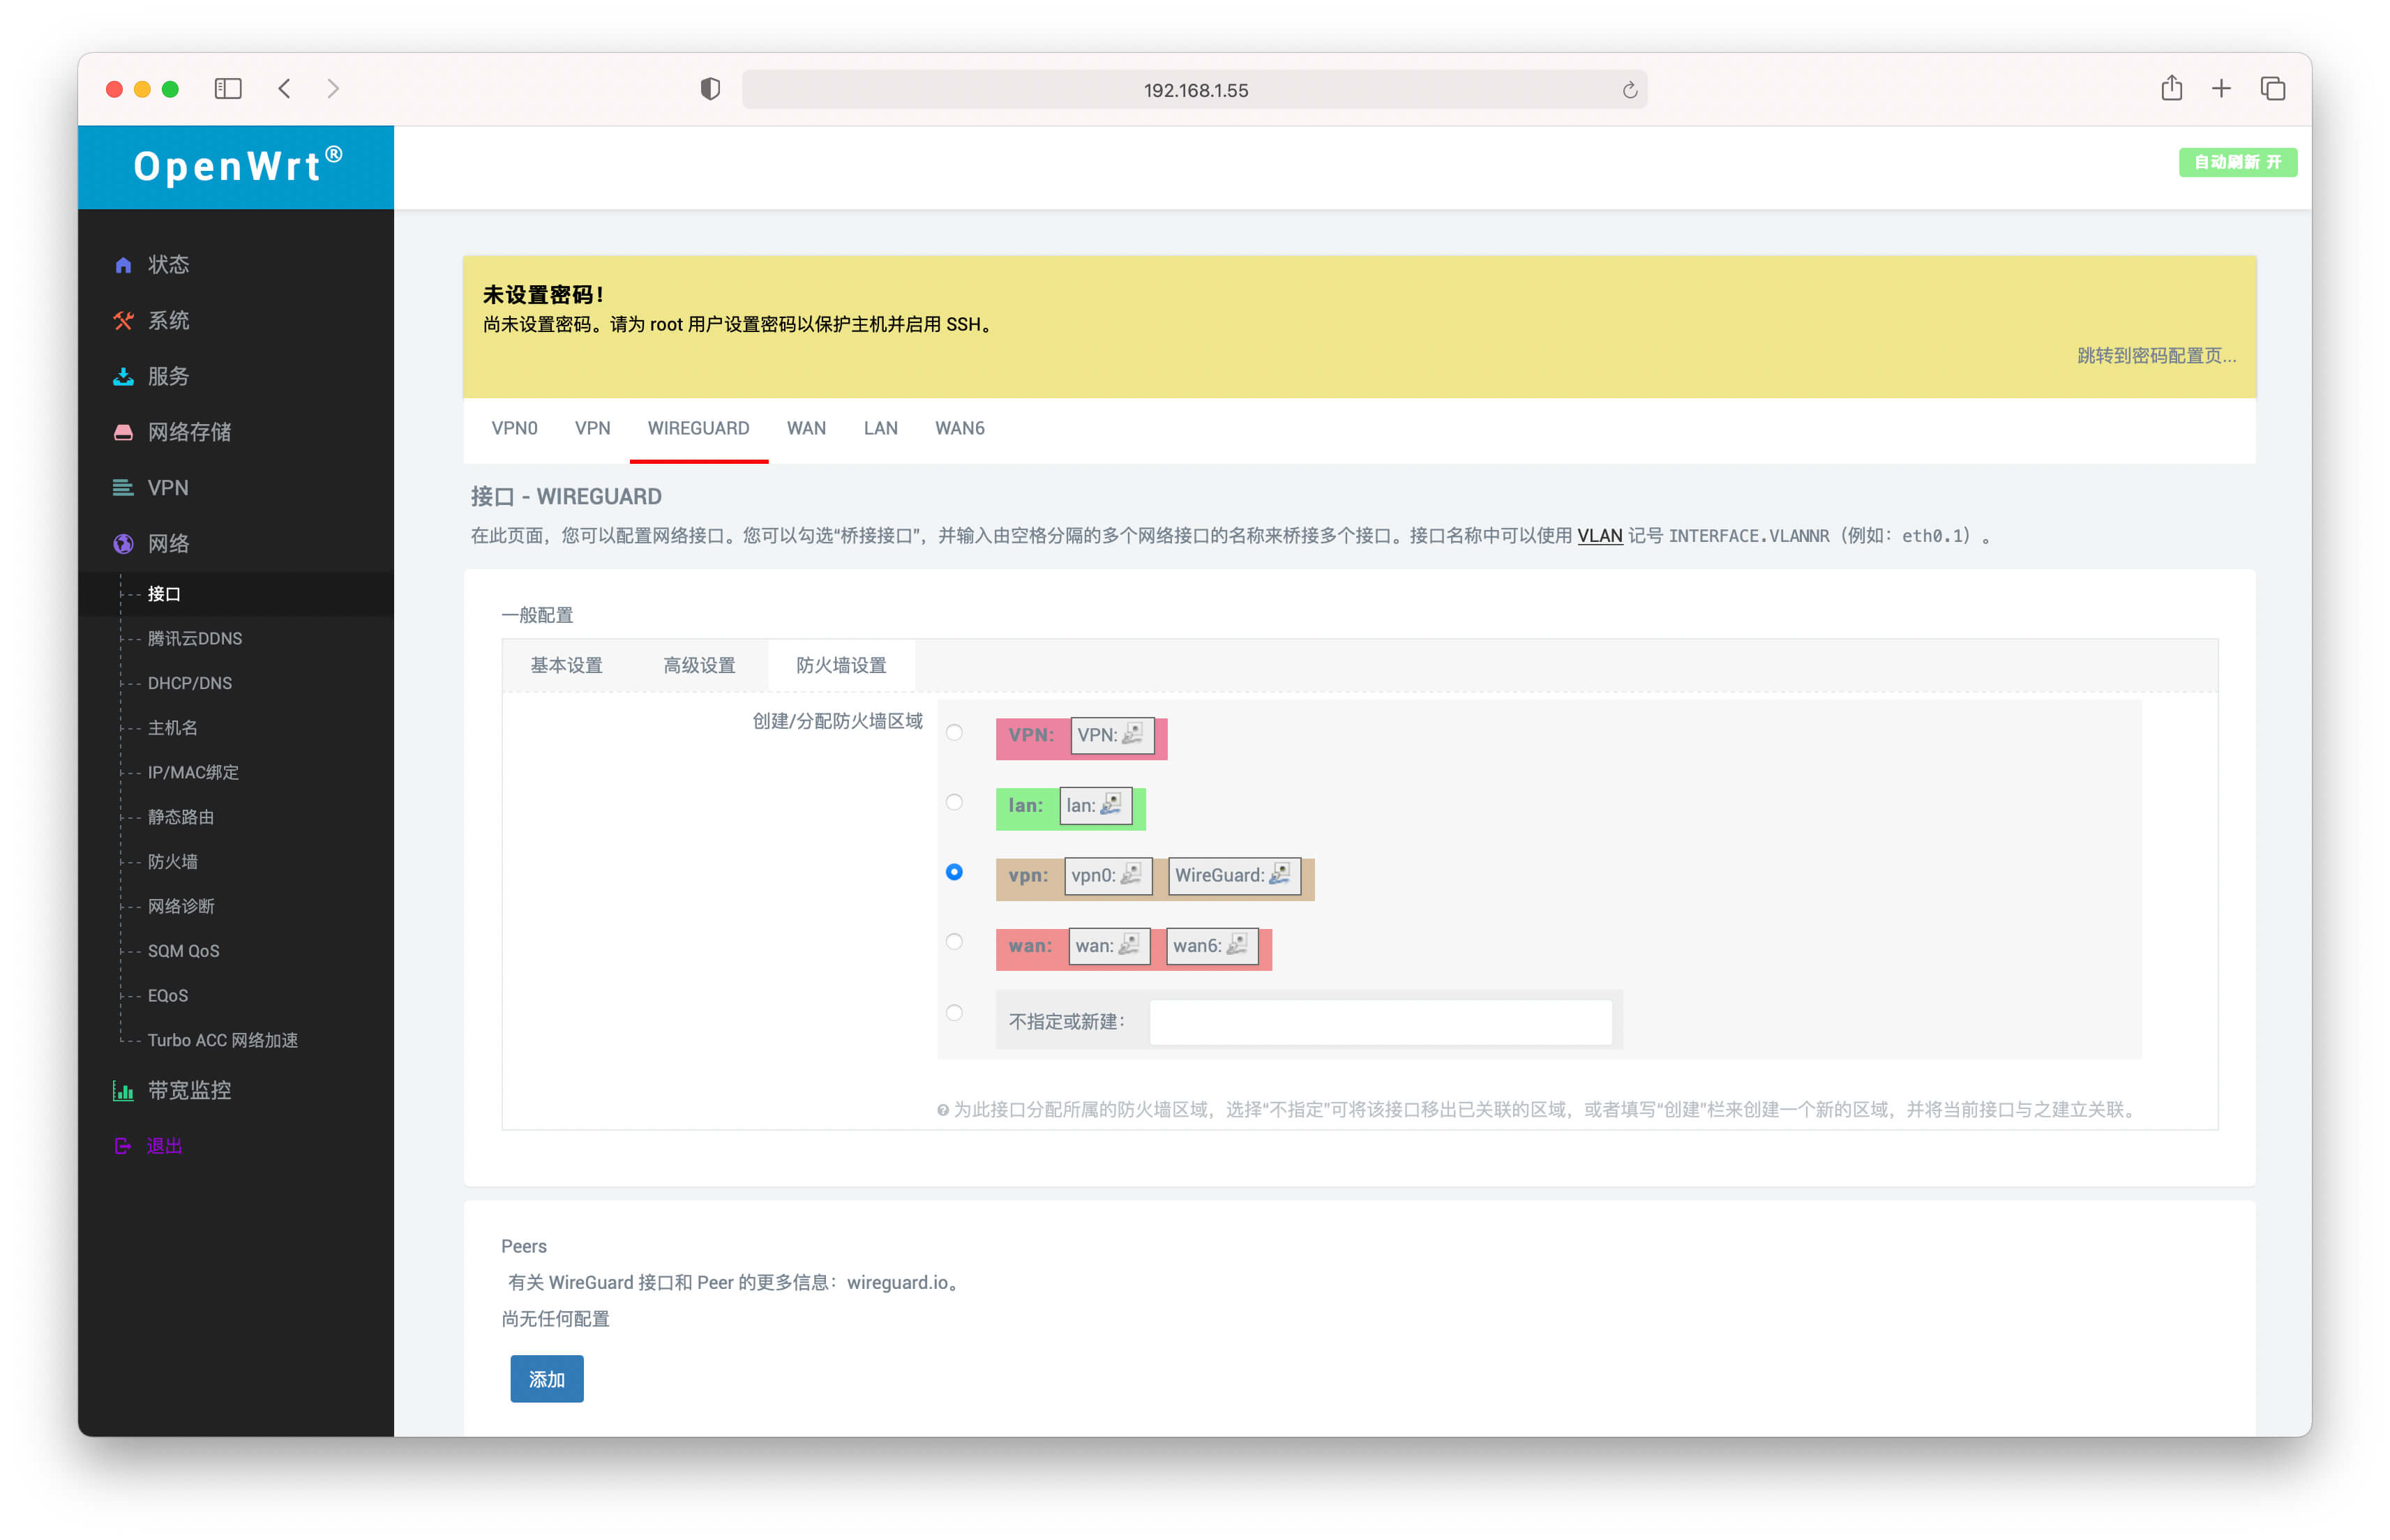This screenshot has height=1540, width=2390.
Task: Click the new zone name input field
Action: click(1380, 1022)
